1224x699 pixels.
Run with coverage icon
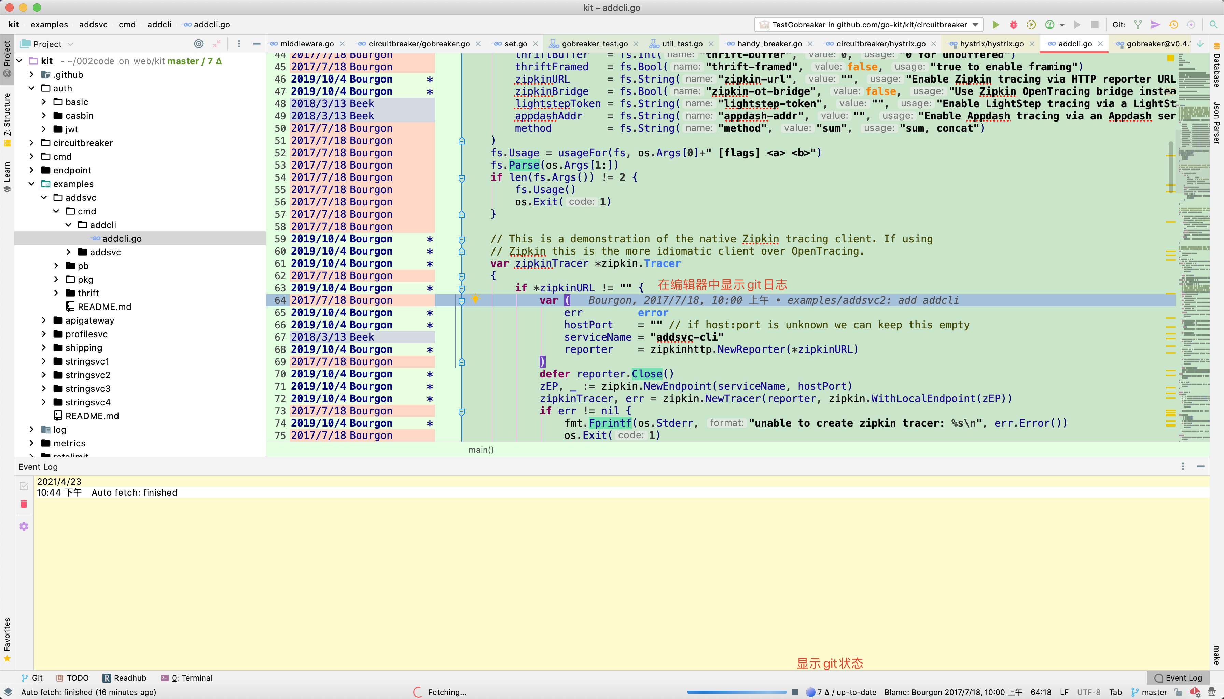1031,25
